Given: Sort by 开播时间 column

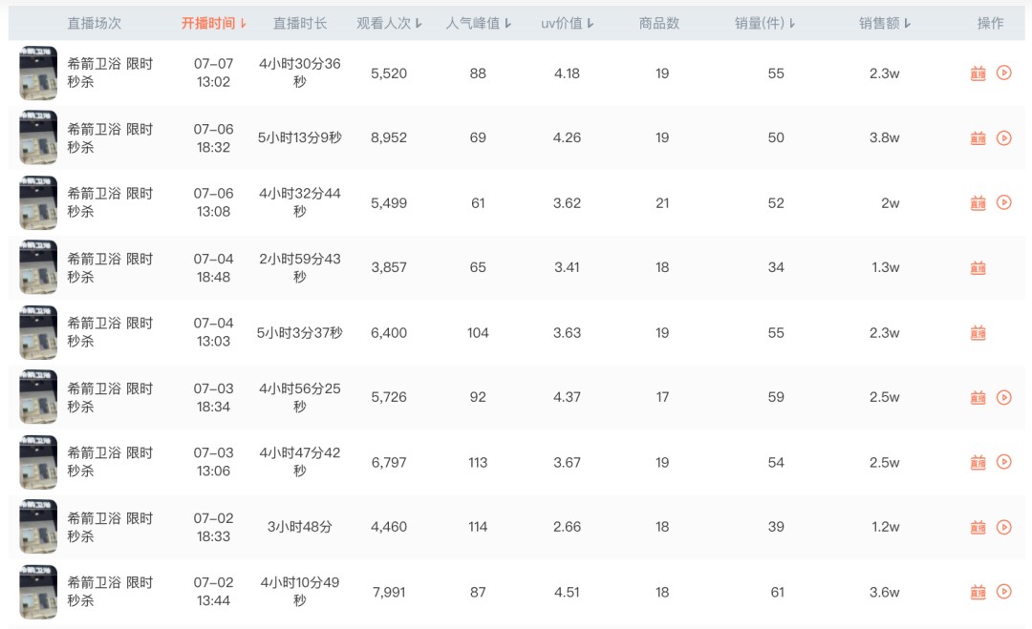Looking at the screenshot, I should [214, 23].
